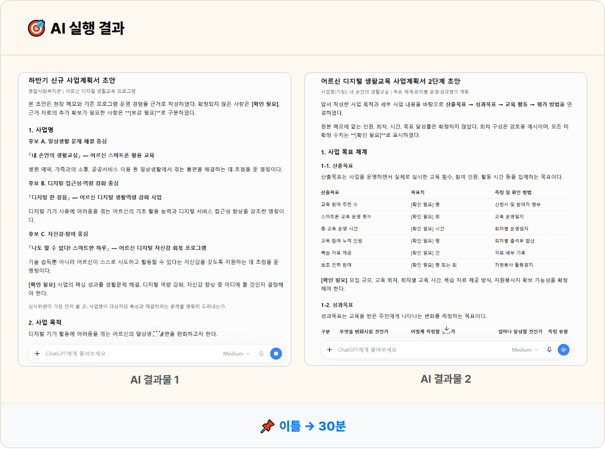Click microphone icon in right chat input
This screenshot has width=605, height=449.
pyautogui.click(x=549, y=350)
